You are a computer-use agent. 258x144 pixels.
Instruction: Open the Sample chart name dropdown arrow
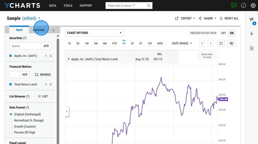[39, 18]
